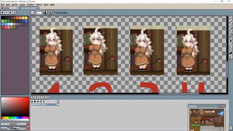This screenshot has height=131, width=233.
Task: Select the Line tool
Action: (x=231, y=45)
